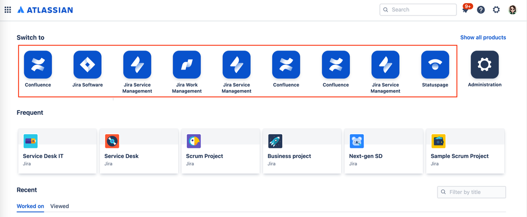This screenshot has width=527, height=217.
Task: Open the Help question mark menu
Action: coord(481,9)
